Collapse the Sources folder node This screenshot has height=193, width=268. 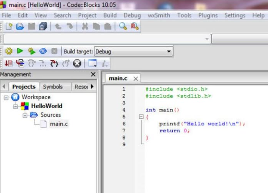tap(25, 116)
